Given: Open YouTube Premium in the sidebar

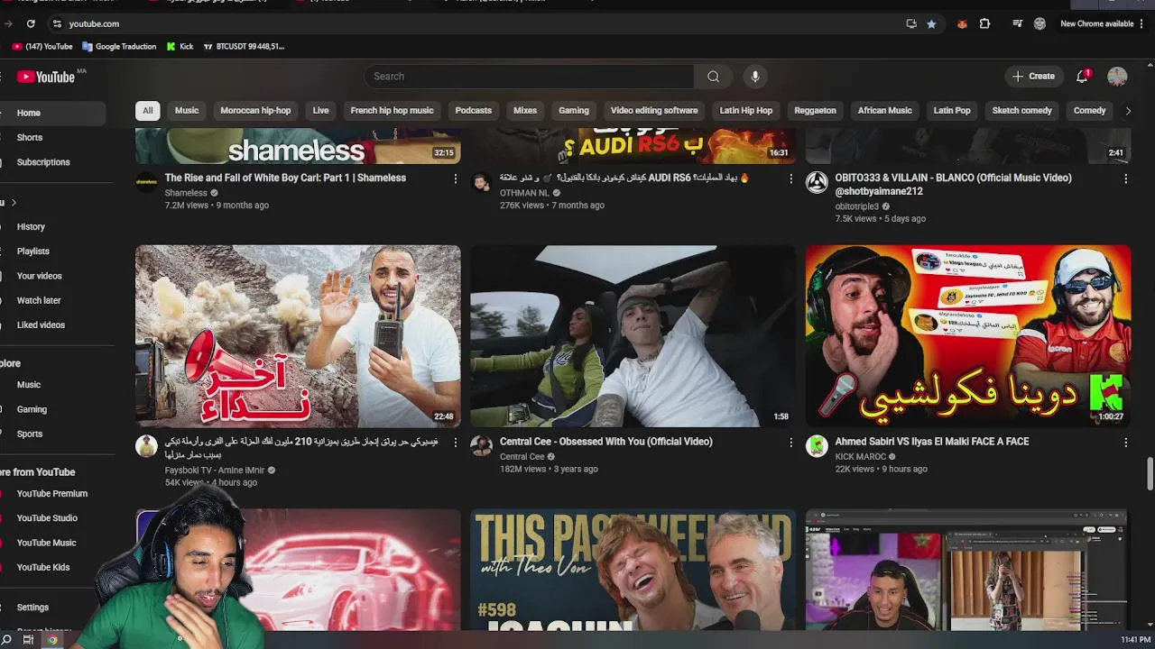Looking at the screenshot, I should pos(52,493).
